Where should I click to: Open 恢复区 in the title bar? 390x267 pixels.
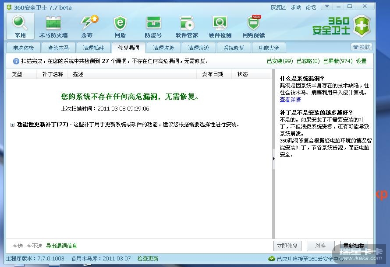(278, 7)
